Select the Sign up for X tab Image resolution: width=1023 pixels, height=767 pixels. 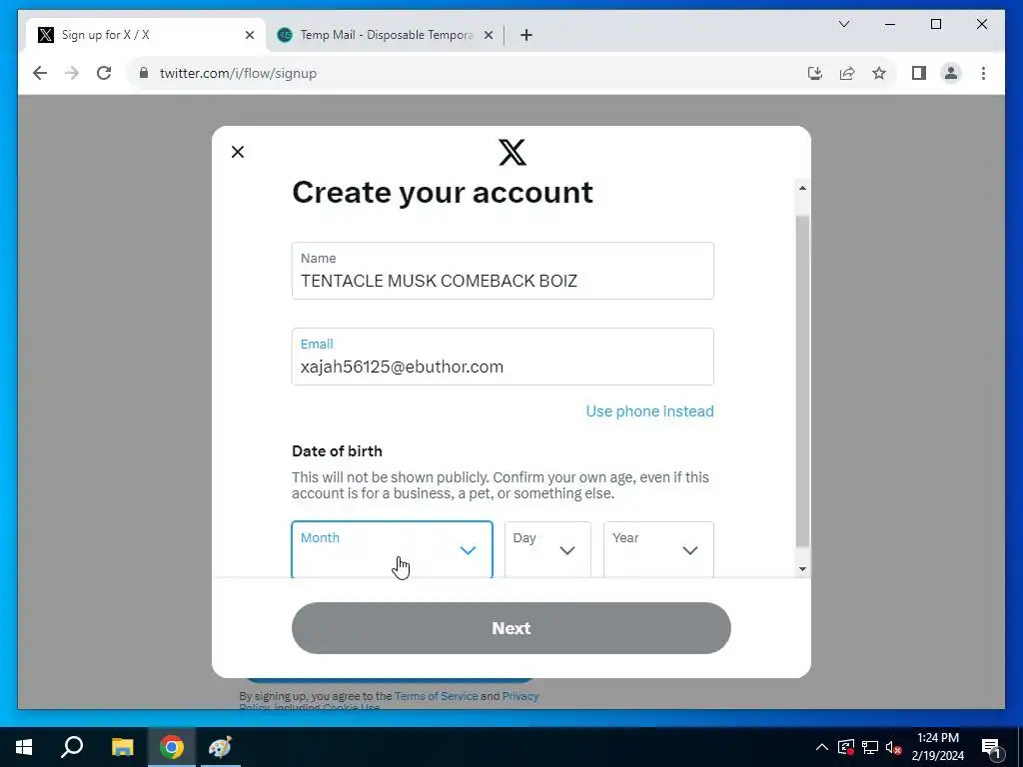point(146,35)
